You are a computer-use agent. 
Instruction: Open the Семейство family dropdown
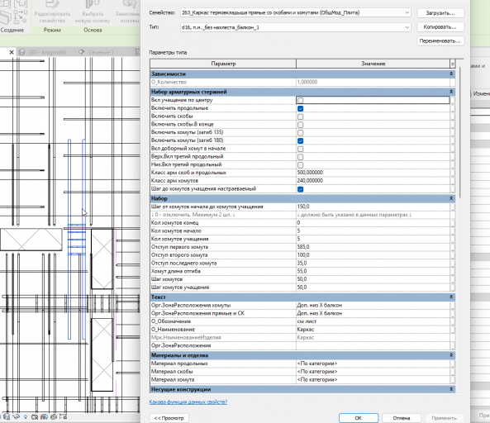[x=407, y=12]
